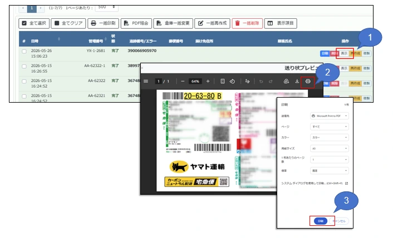Click tracking number 390066905970
Image resolution: width=393 pixels, height=238 pixels.
coord(142,50)
